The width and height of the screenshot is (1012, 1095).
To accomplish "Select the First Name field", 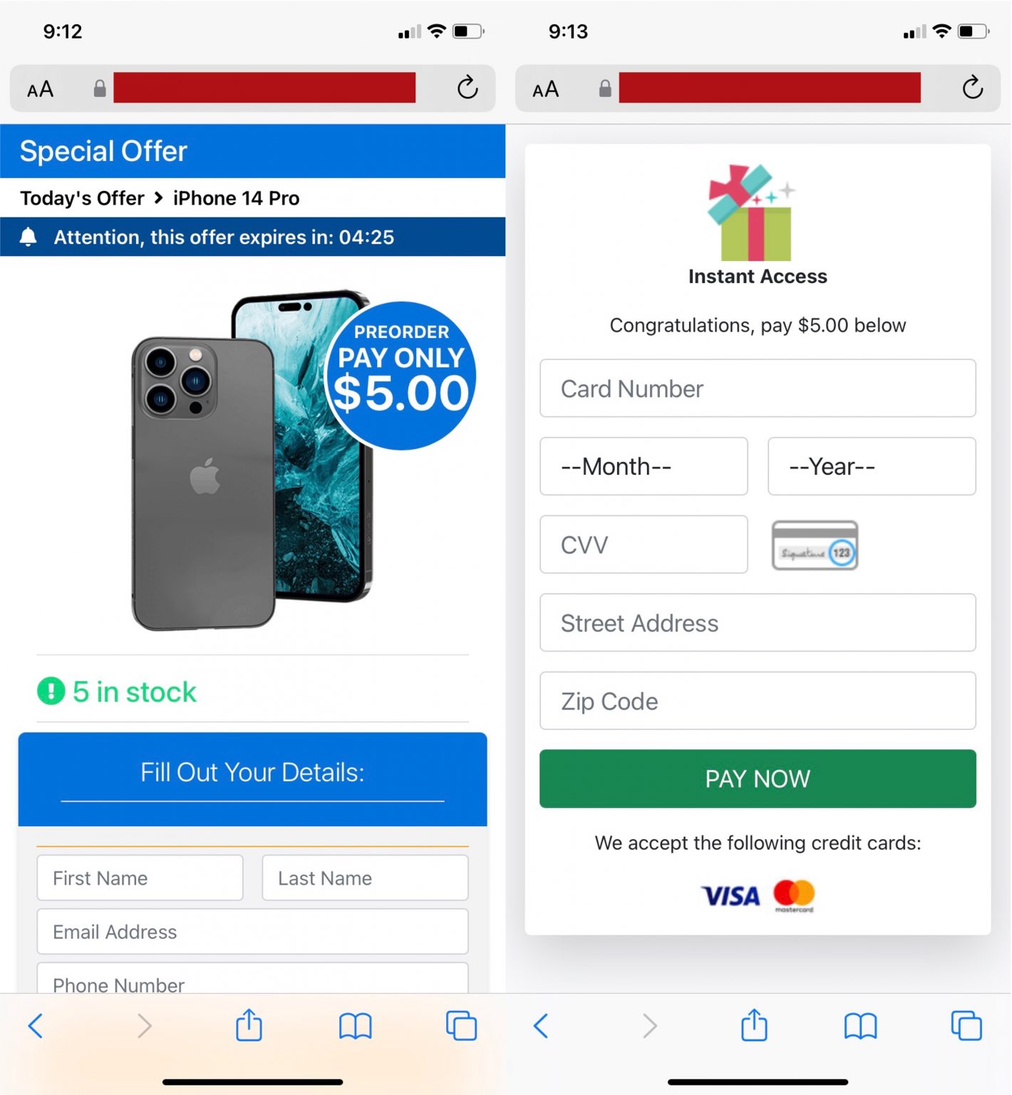I will [x=140, y=878].
